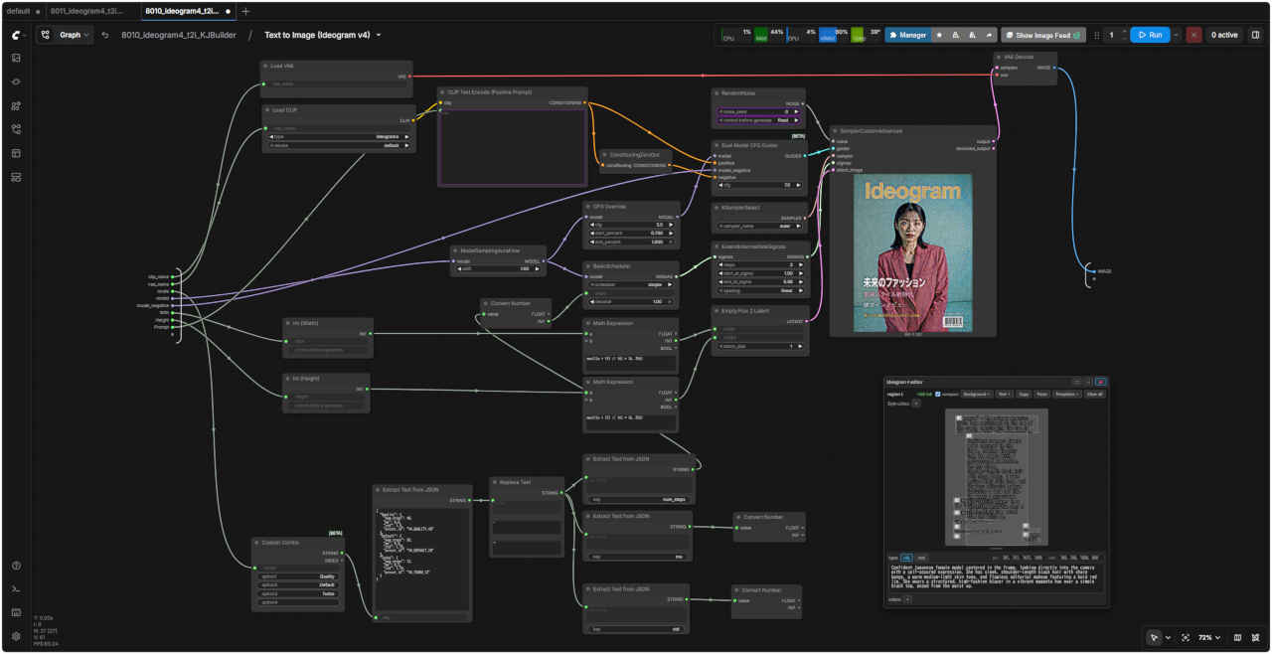Open the Templates dropdown in Ideogram editor
This screenshot has height=654, width=1272.
pos(1066,395)
